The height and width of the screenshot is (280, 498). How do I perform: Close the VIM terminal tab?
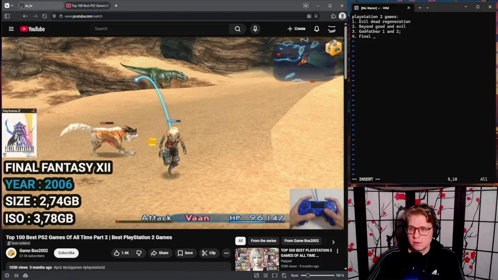point(409,8)
